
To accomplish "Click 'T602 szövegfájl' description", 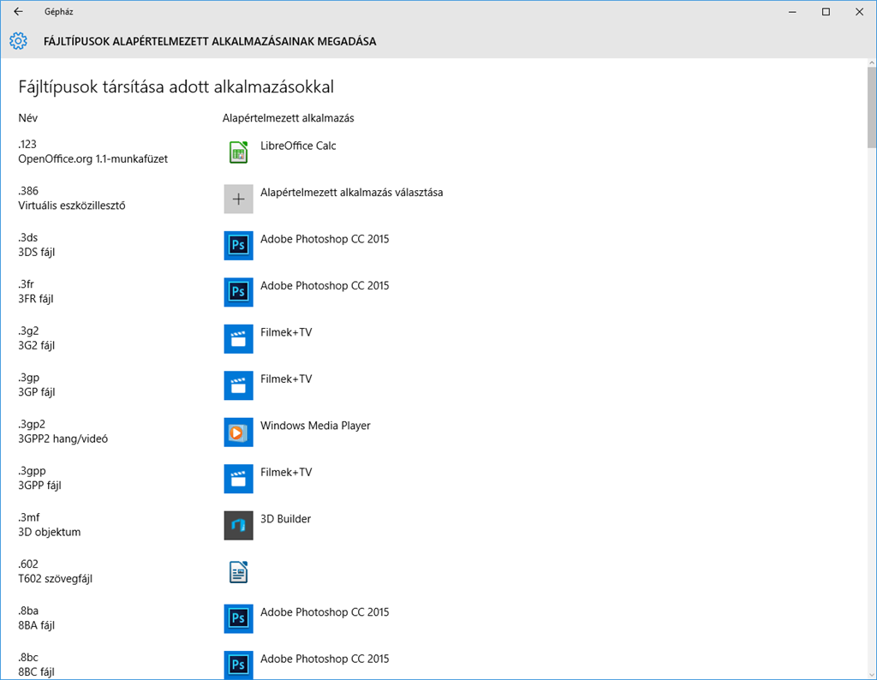I will (x=56, y=579).
